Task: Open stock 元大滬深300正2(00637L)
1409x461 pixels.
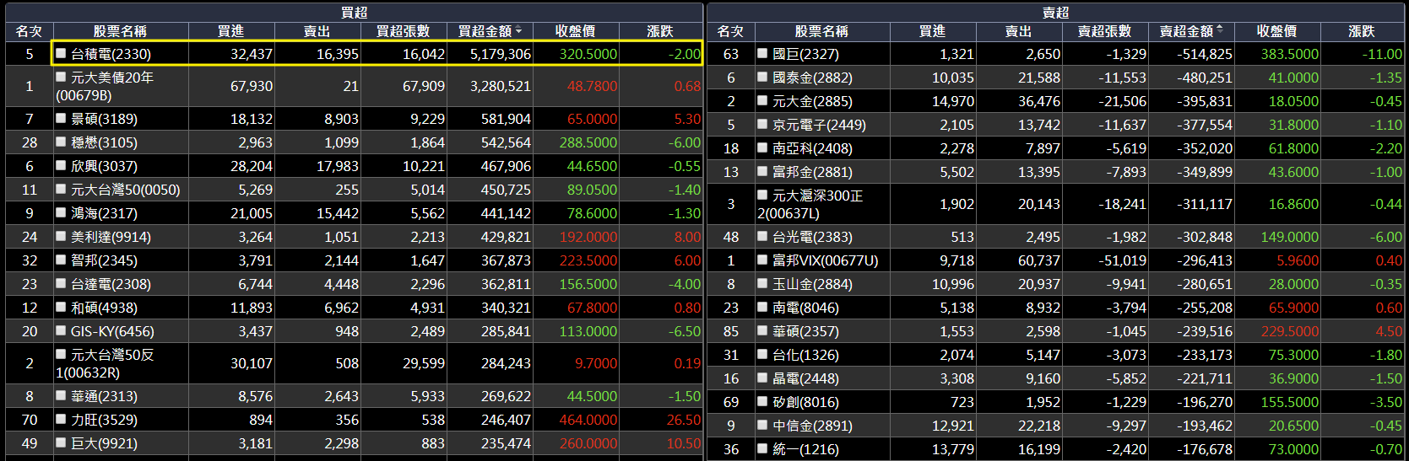Action: [810, 204]
